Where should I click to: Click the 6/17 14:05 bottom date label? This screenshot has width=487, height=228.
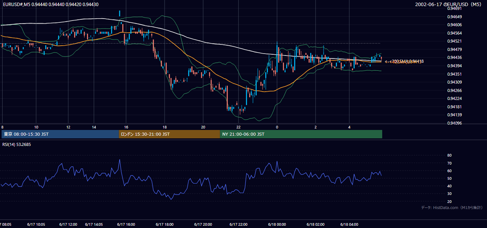pyautogui.click(x=94, y=225)
